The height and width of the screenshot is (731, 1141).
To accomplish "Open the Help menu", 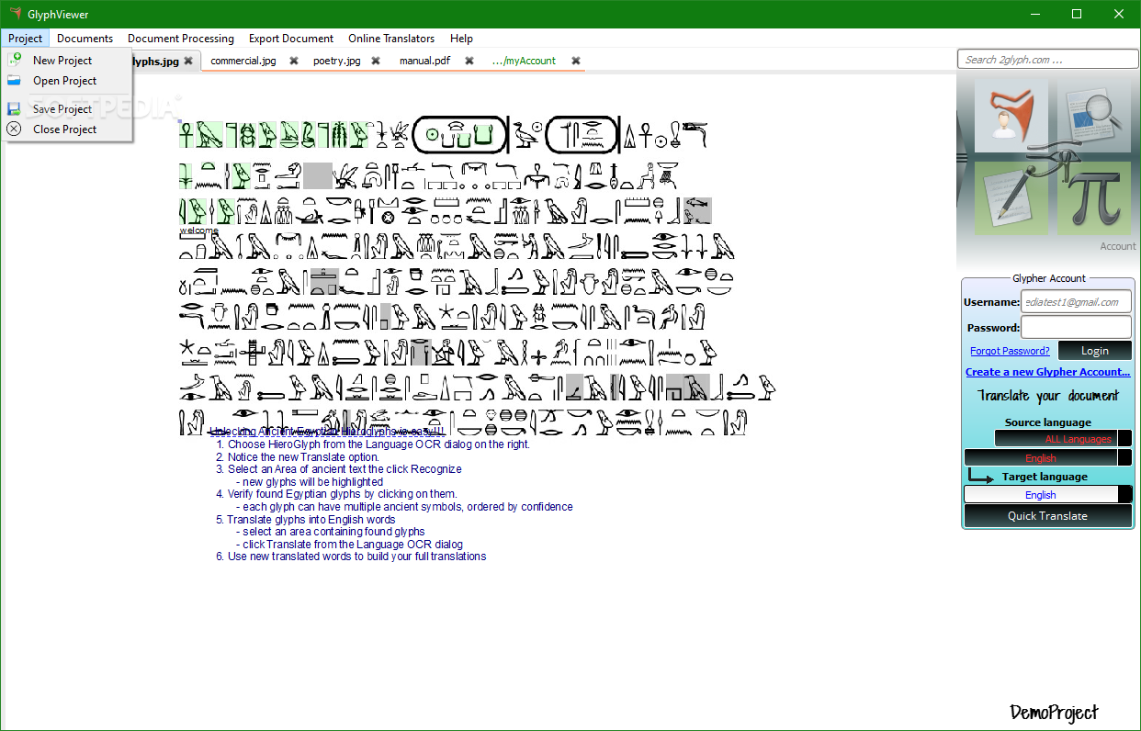I will click(461, 38).
